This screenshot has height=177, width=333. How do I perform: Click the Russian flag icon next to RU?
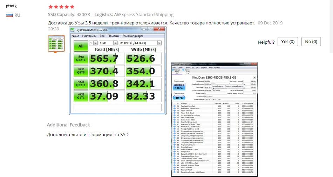(x=9, y=15)
